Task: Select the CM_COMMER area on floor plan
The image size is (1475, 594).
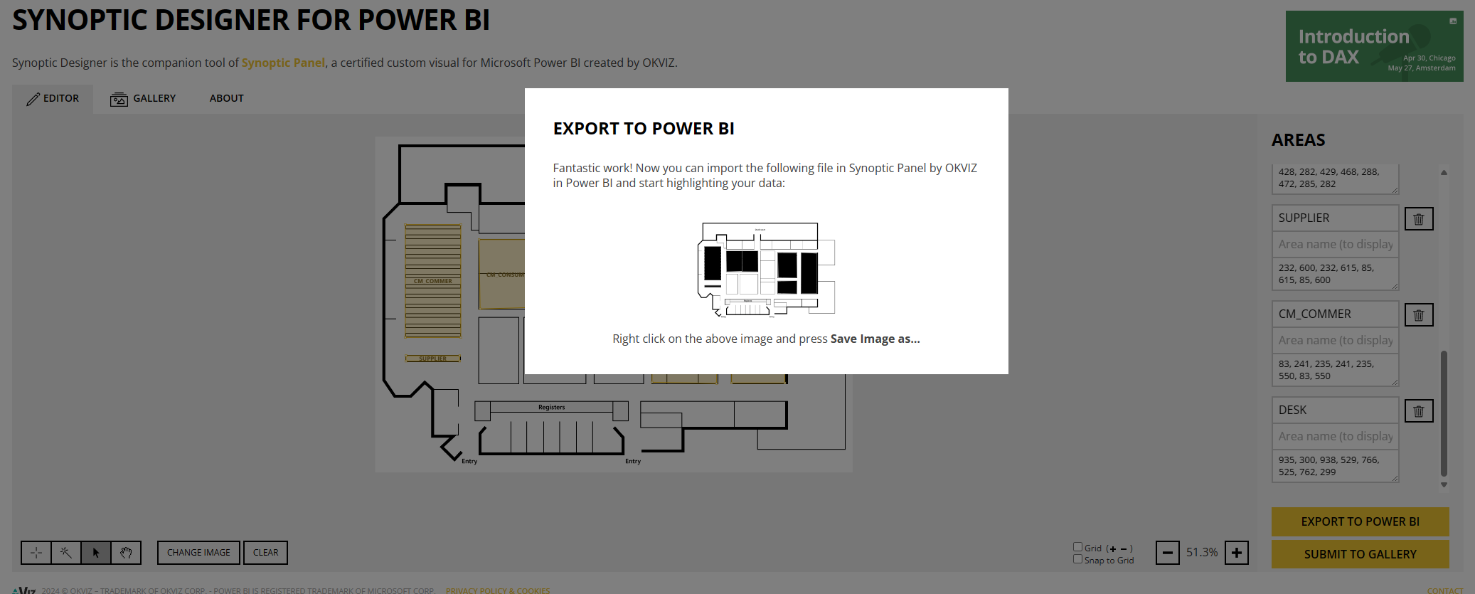Action: [x=433, y=281]
